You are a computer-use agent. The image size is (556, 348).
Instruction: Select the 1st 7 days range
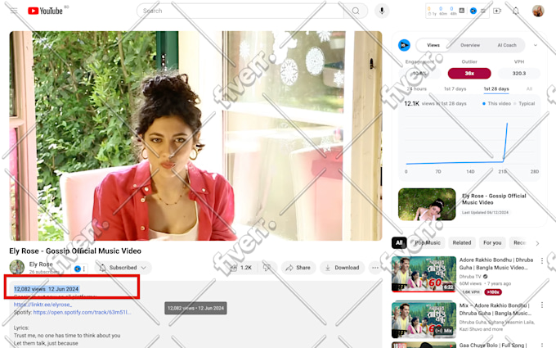pos(455,88)
